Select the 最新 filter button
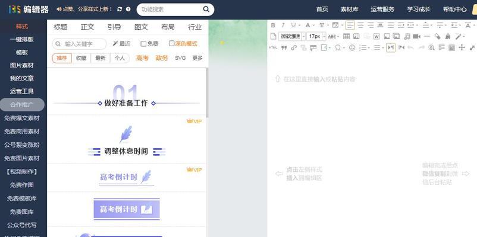 [x=101, y=58]
